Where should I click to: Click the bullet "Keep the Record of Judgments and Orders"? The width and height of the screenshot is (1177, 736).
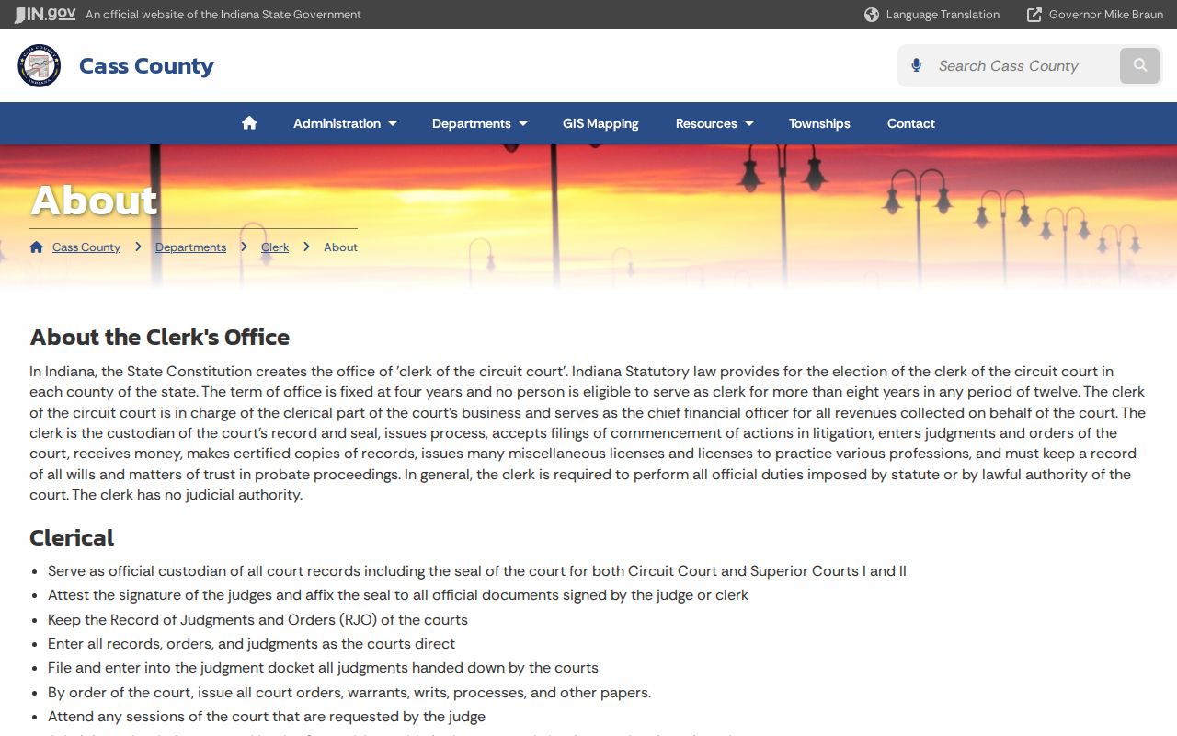pyautogui.click(x=257, y=619)
